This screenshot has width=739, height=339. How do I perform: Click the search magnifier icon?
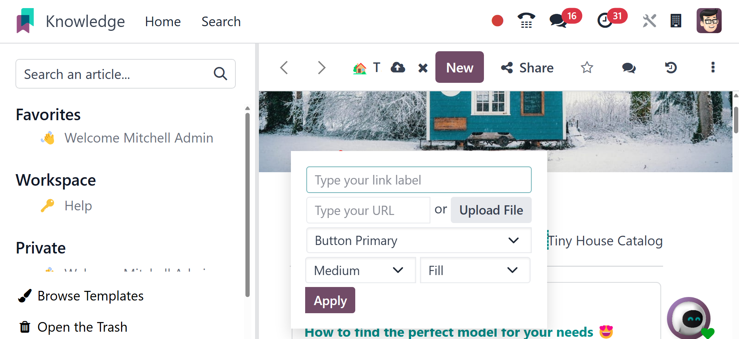220,73
